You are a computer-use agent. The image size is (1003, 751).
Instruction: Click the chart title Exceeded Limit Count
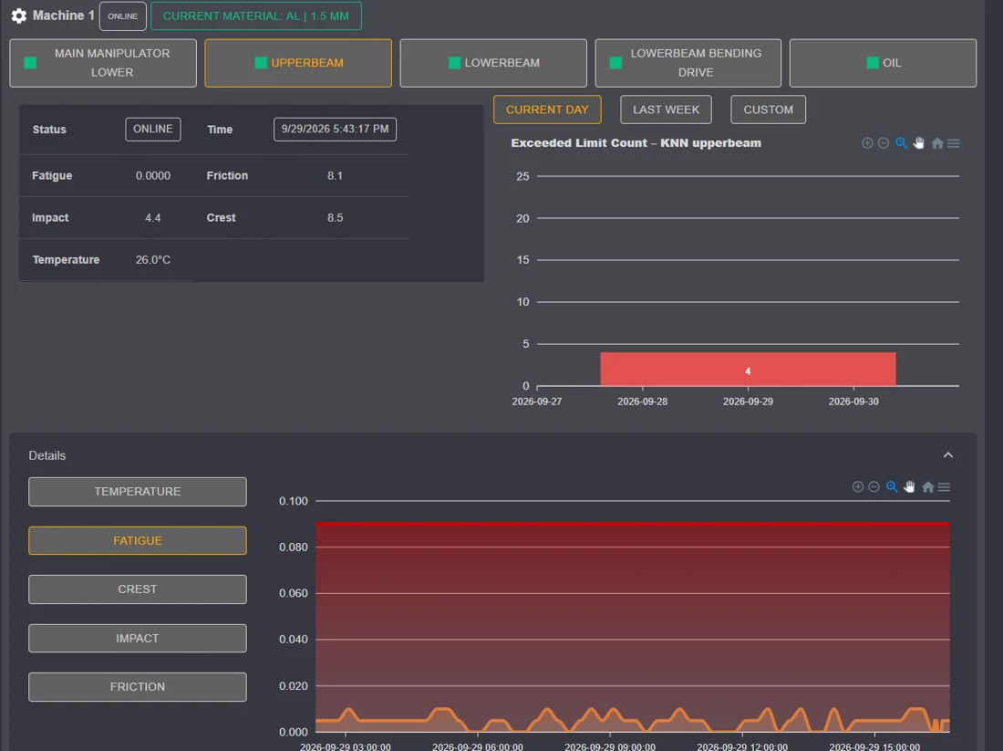(636, 143)
